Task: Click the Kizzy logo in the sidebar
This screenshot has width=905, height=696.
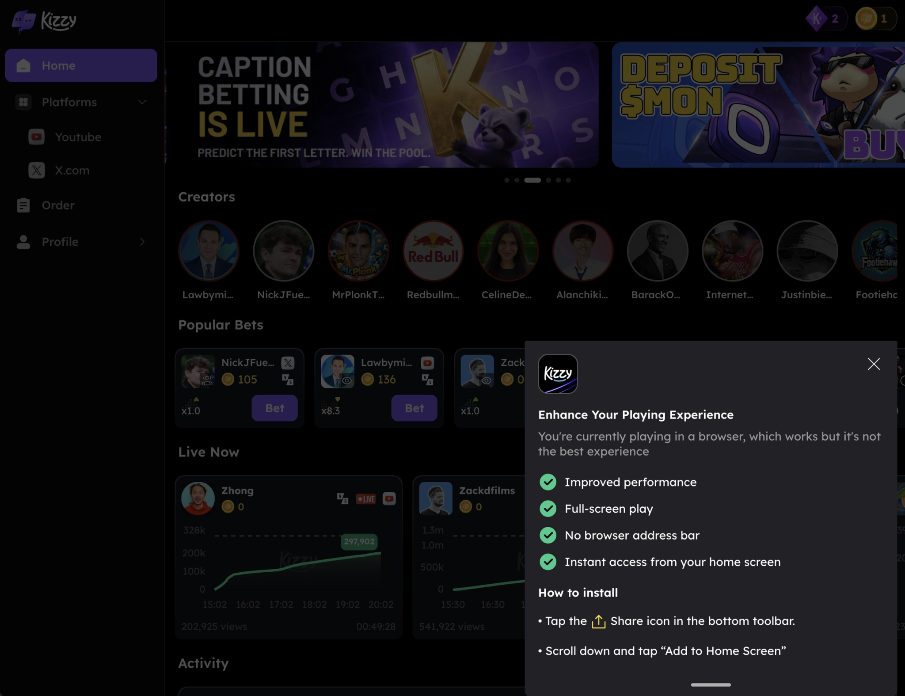Action: pyautogui.click(x=45, y=20)
